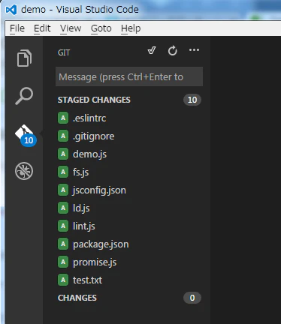This screenshot has width=281, height=324.
Task: Click the STAGED CHANGES section header
Action: pyautogui.click(x=94, y=100)
